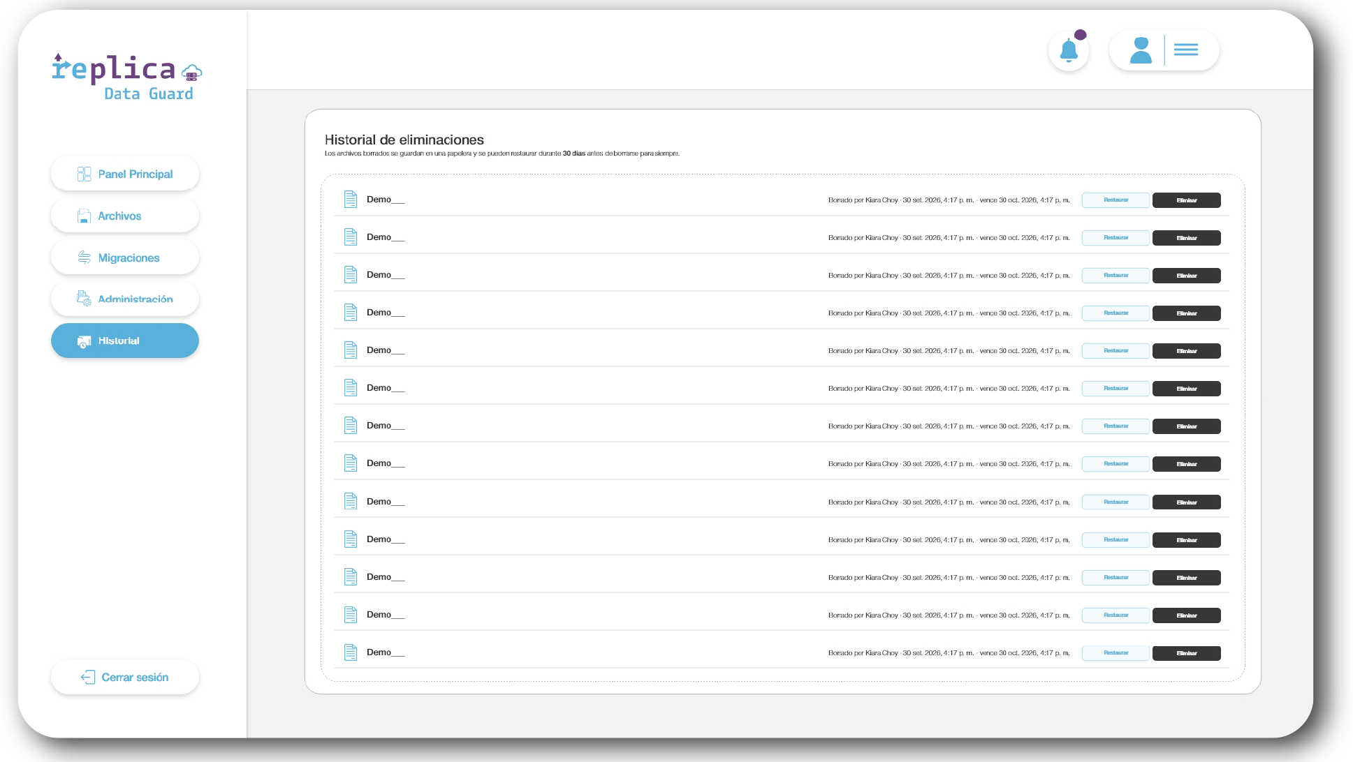Open Administración in the sidebar
The height and width of the screenshot is (762, 1353).
[125, 299]
